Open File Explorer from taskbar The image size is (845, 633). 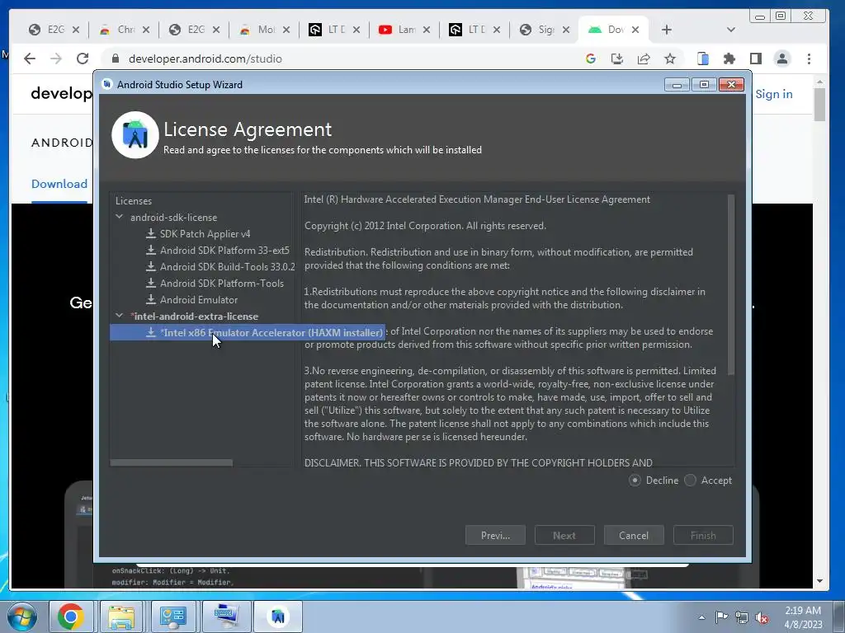click(x=122, y=617)
